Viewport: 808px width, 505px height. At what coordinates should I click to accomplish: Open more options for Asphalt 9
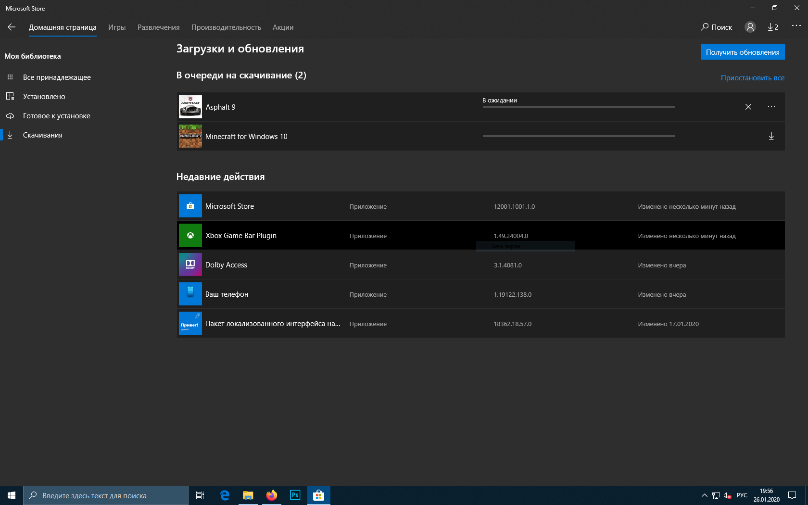(x=771, y=107)
